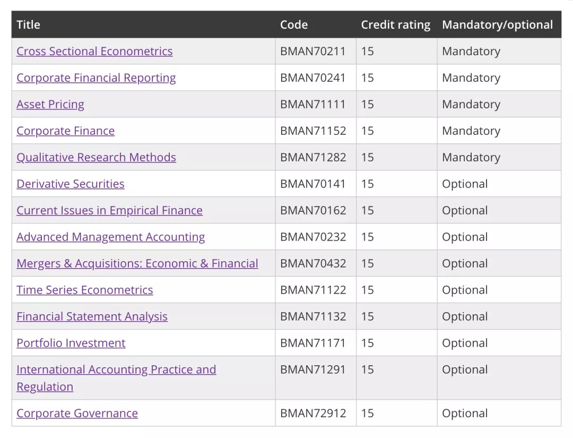Open Mergers & Acquisitions: Economic & Financial

[137, 264]
